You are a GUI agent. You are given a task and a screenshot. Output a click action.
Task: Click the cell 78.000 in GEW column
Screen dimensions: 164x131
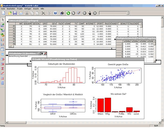click(52, 26)
